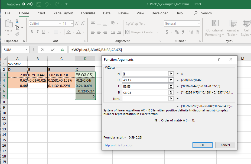Viewport: 251px width, 164px height.
Task: Open the File menu
Action: [x=8, y=13]
